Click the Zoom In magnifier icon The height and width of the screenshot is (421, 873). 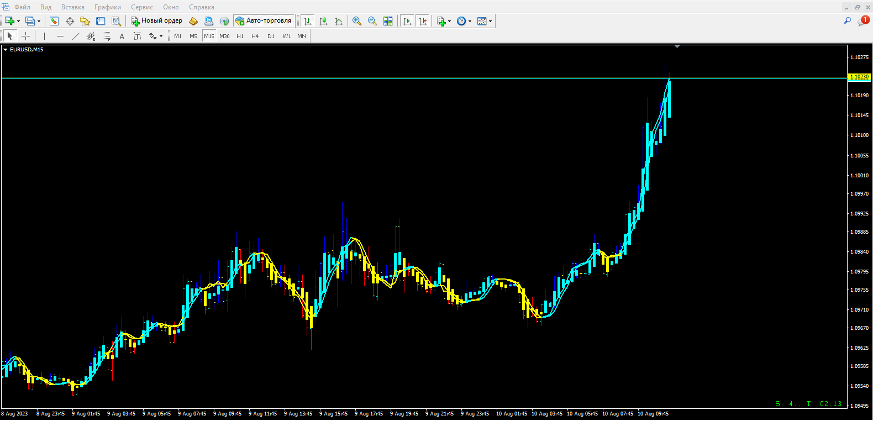coord(357,21)
